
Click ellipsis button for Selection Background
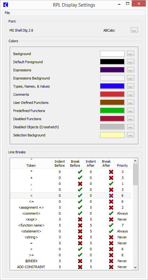[x=130, y=135]
